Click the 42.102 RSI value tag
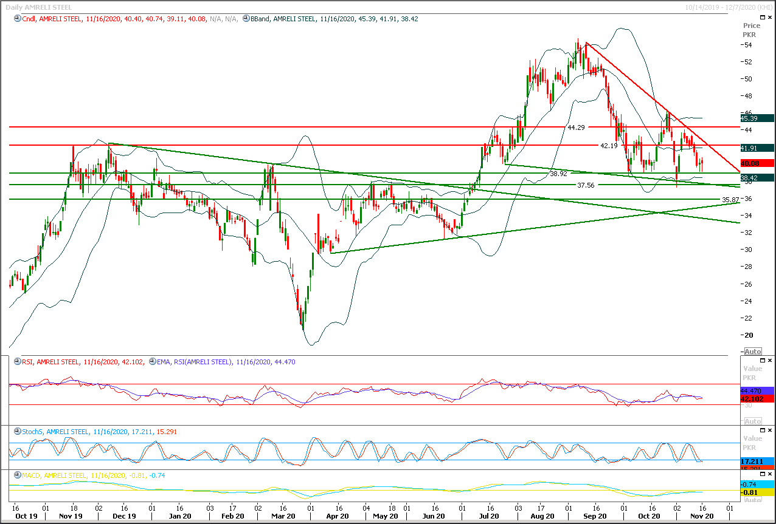Image resolution: width=776 pixels, height=524 pixels. point(757,399)
